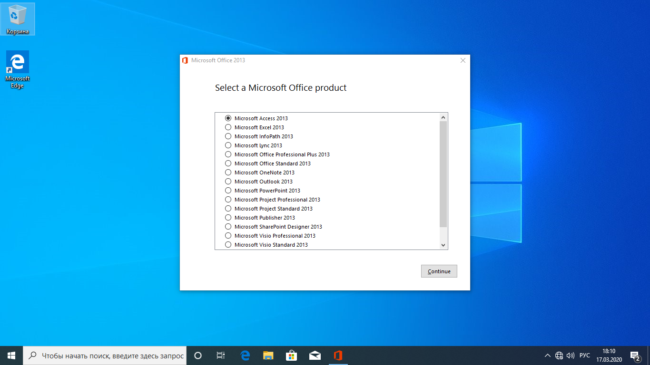Switch input language РУС indicator
Screen dimensions: 650x365
pyautogui.click(x=585, y=355)
